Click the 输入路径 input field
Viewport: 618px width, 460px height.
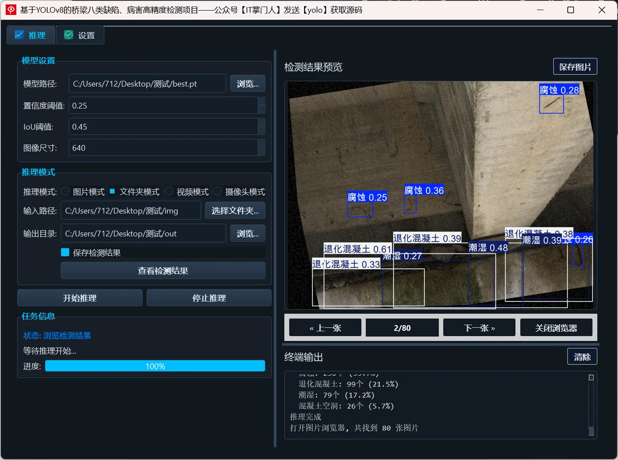131,211
